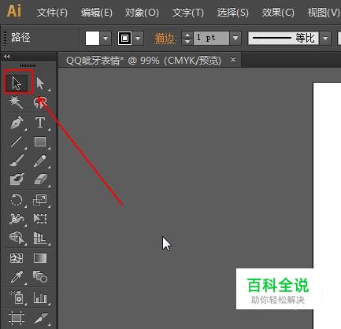Select the Eyedropper tool
The height and width of the screenshot is (329, 341).
coord(17,277)
